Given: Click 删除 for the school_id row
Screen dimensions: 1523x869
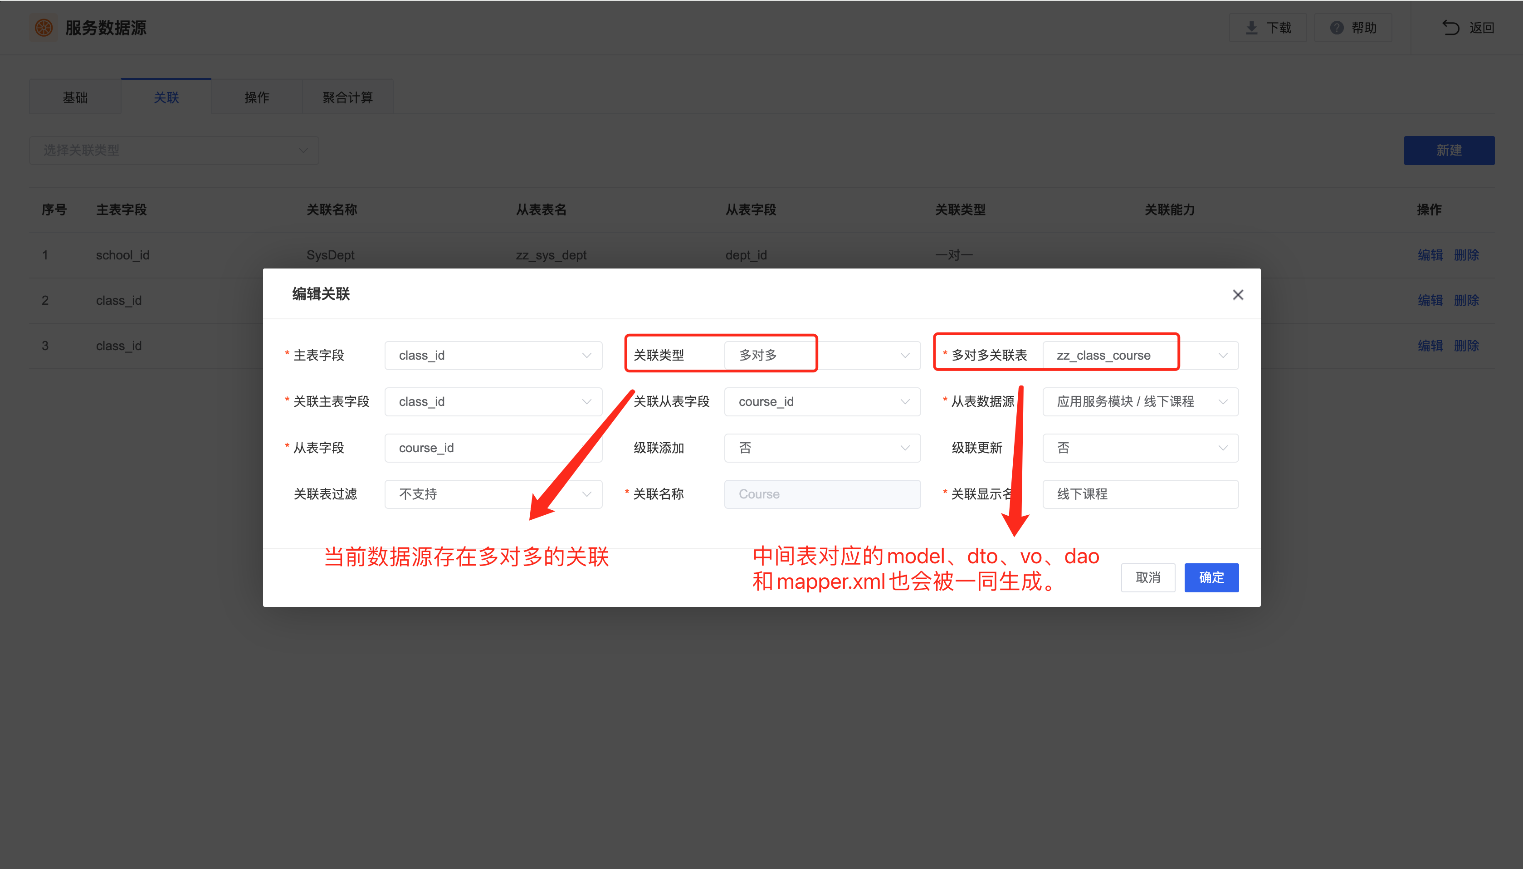Looking at the screenshot, I should (1466, 255).
